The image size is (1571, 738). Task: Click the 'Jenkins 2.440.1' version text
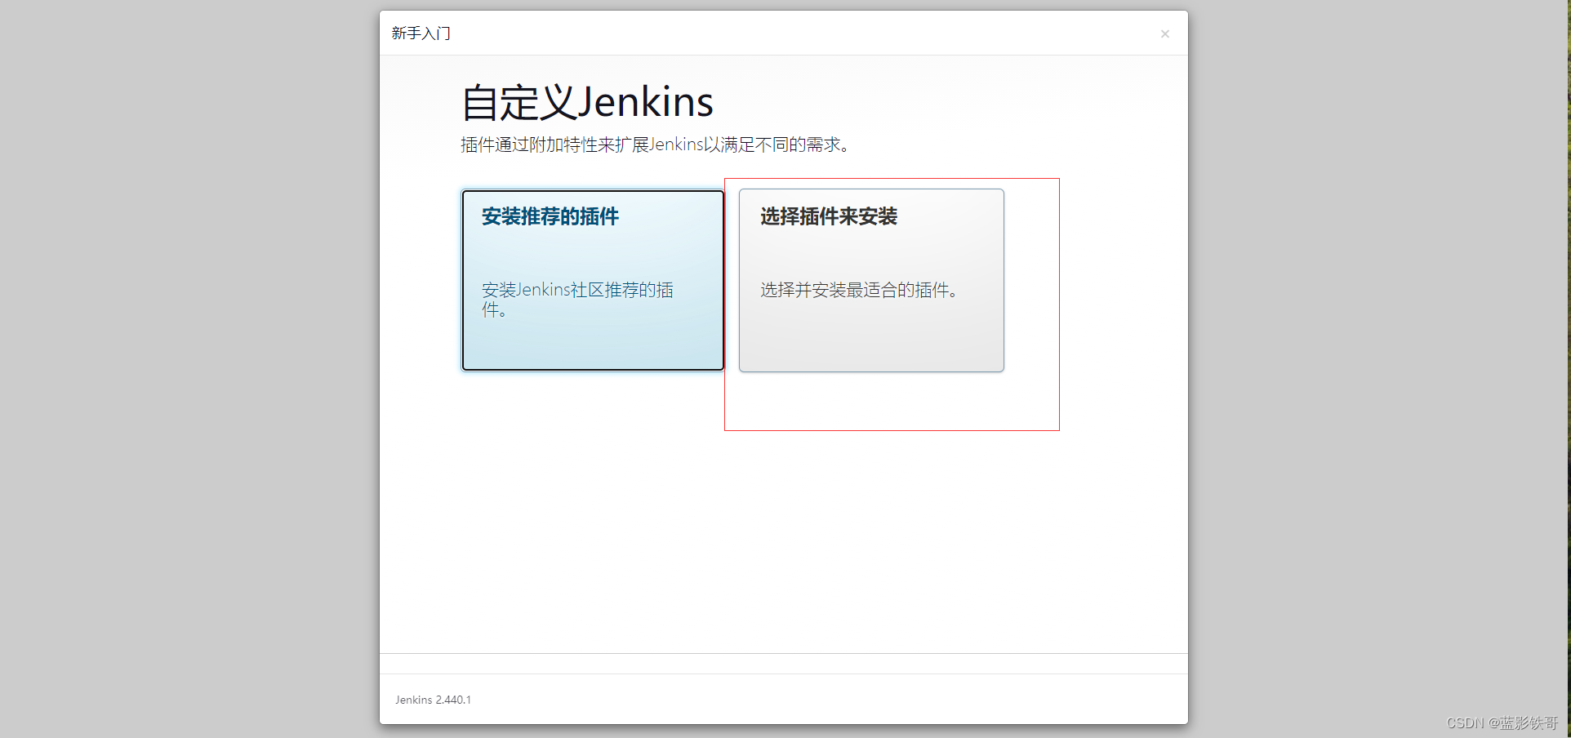433,700
